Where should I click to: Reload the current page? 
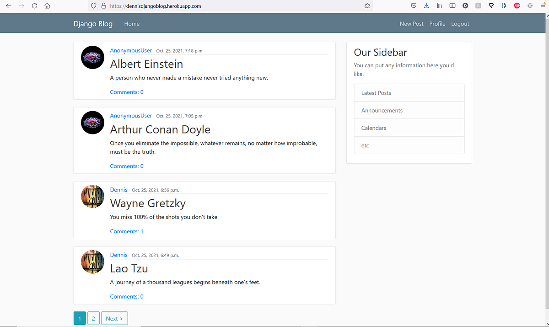pos(34,5)
